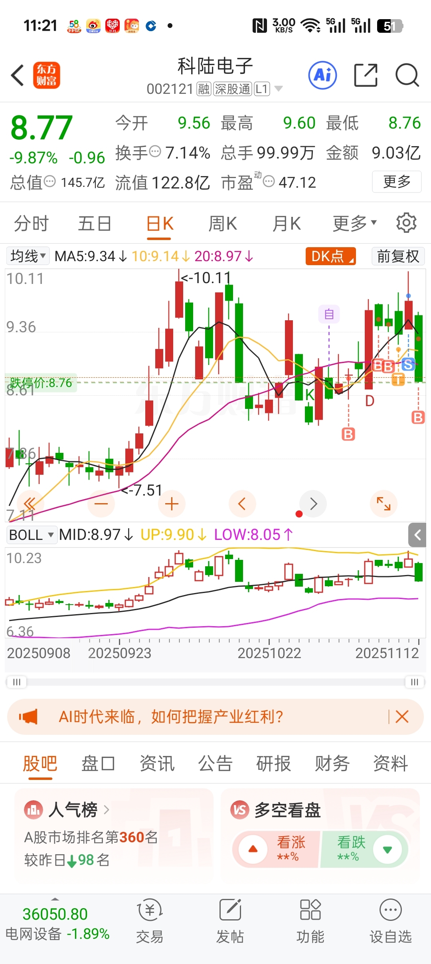This screenshot has height=964, width=431.
Task: Move chart right with arrow button
Action: [x=313, y=504]
